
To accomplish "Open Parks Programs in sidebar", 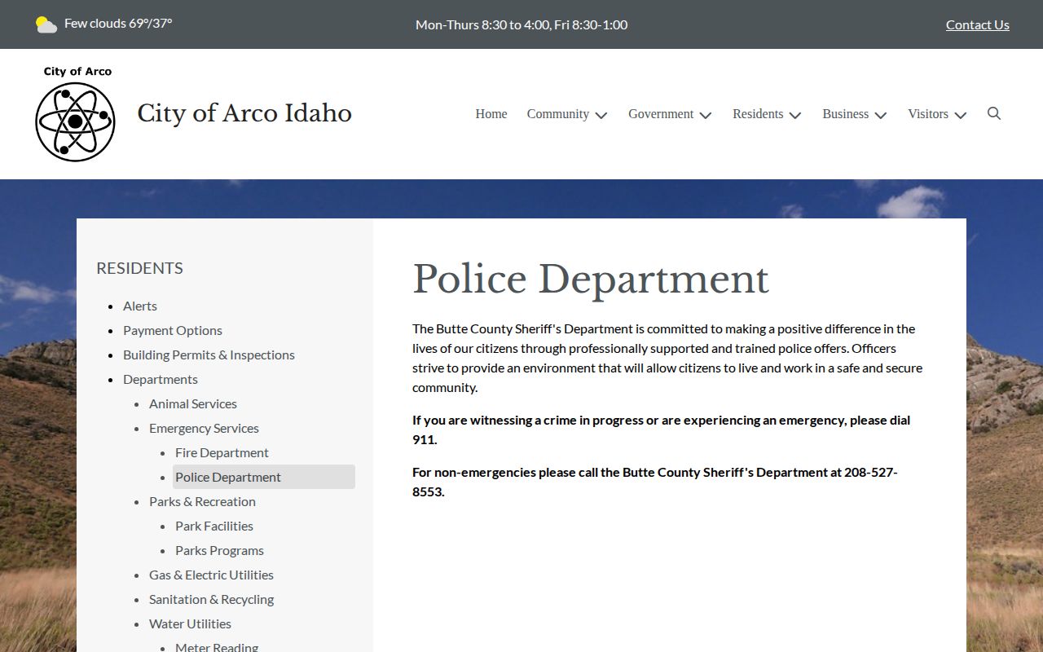I will (x=219, y=550).
